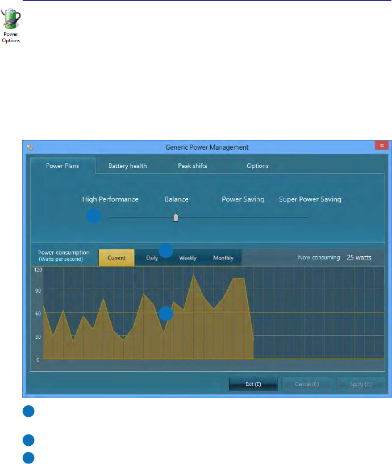The width and height of the screenshot is (392, 464).
Task: Click the Power consumption graph label
Action: point(64,256)
